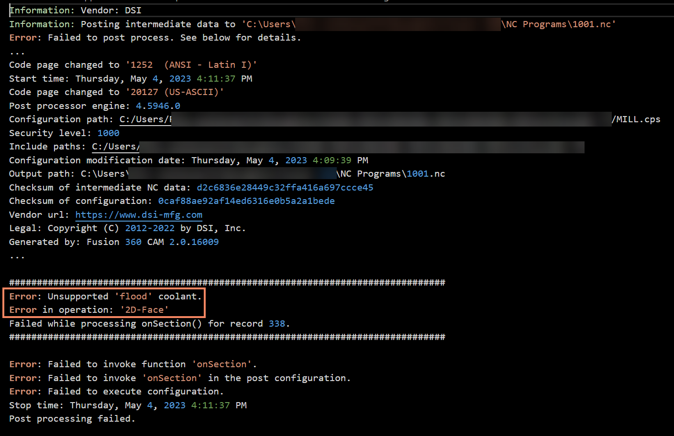Click the 'Failed to post process' error line
The width and height of the screenshot is (674, 436).
pos(155,37)
